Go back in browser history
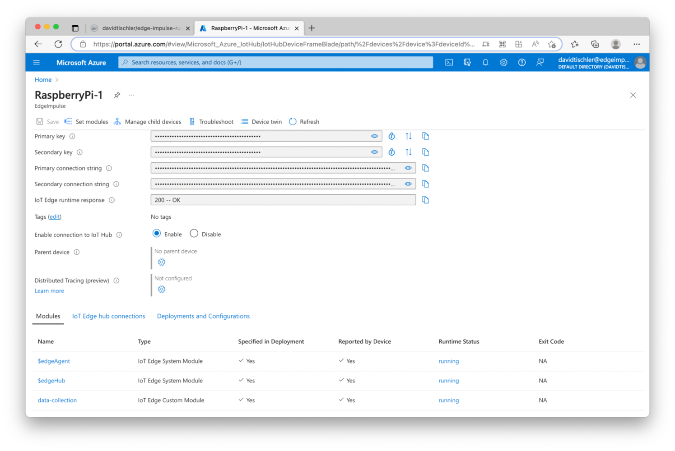Viewport: 675px width, 451px height. pyautogui.click(x=38, y=44)
